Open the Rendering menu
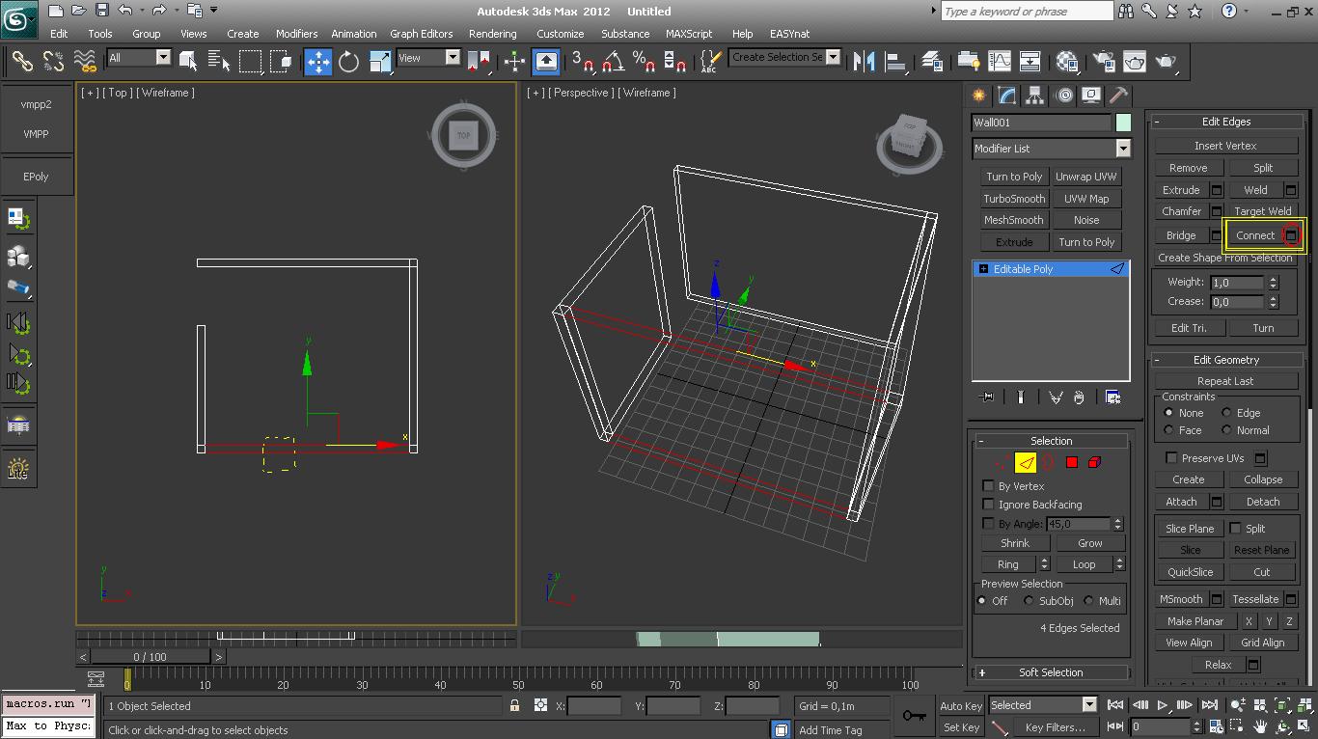 [492, 34]
